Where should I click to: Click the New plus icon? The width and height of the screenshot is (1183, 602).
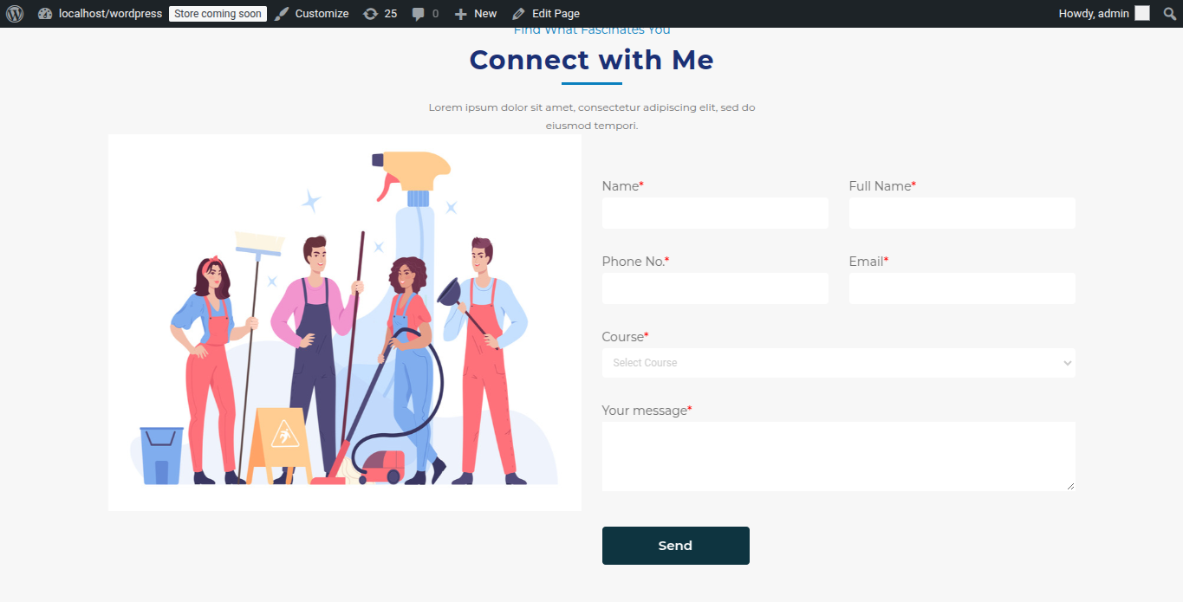pyautogui.click(x=461, y=14)
